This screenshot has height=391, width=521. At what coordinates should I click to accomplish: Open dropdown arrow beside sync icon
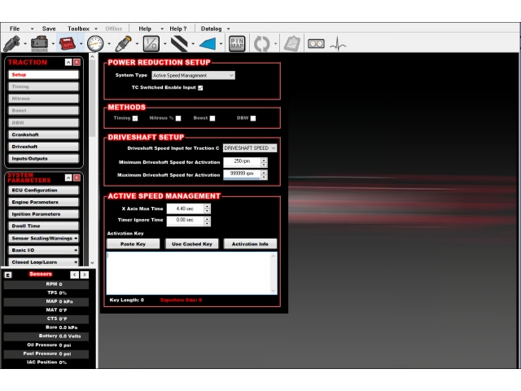(275, 44)
